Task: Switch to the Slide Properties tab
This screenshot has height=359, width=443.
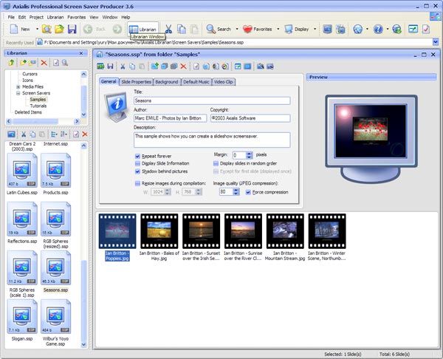Action: click(136, 81)
